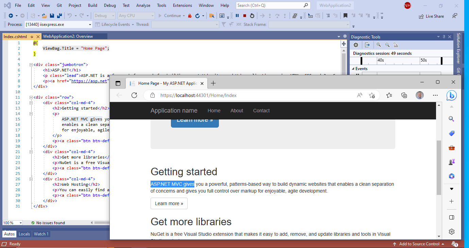Restart the debug session icon

(252, 16)
